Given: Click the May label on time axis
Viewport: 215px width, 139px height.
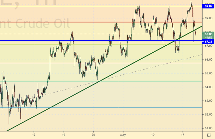Looking at the screenshot, I should click(x=123, y=135).
